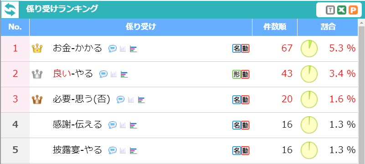Click the 名 noun tag on the 感謝-伝える row
The height and width of the screenshot is (164, 365).
tap(236, 125)
